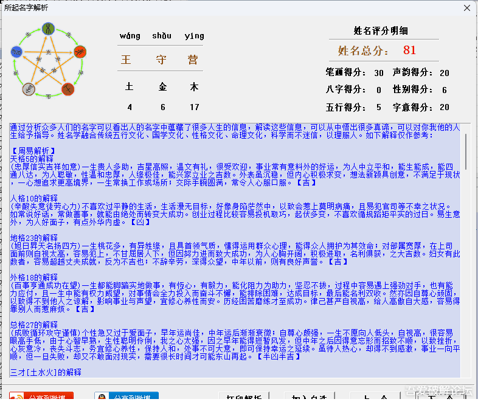Click the orange Fire element circle icon
478x413 pixels.
pyautogui.click(x=80, y=52)
